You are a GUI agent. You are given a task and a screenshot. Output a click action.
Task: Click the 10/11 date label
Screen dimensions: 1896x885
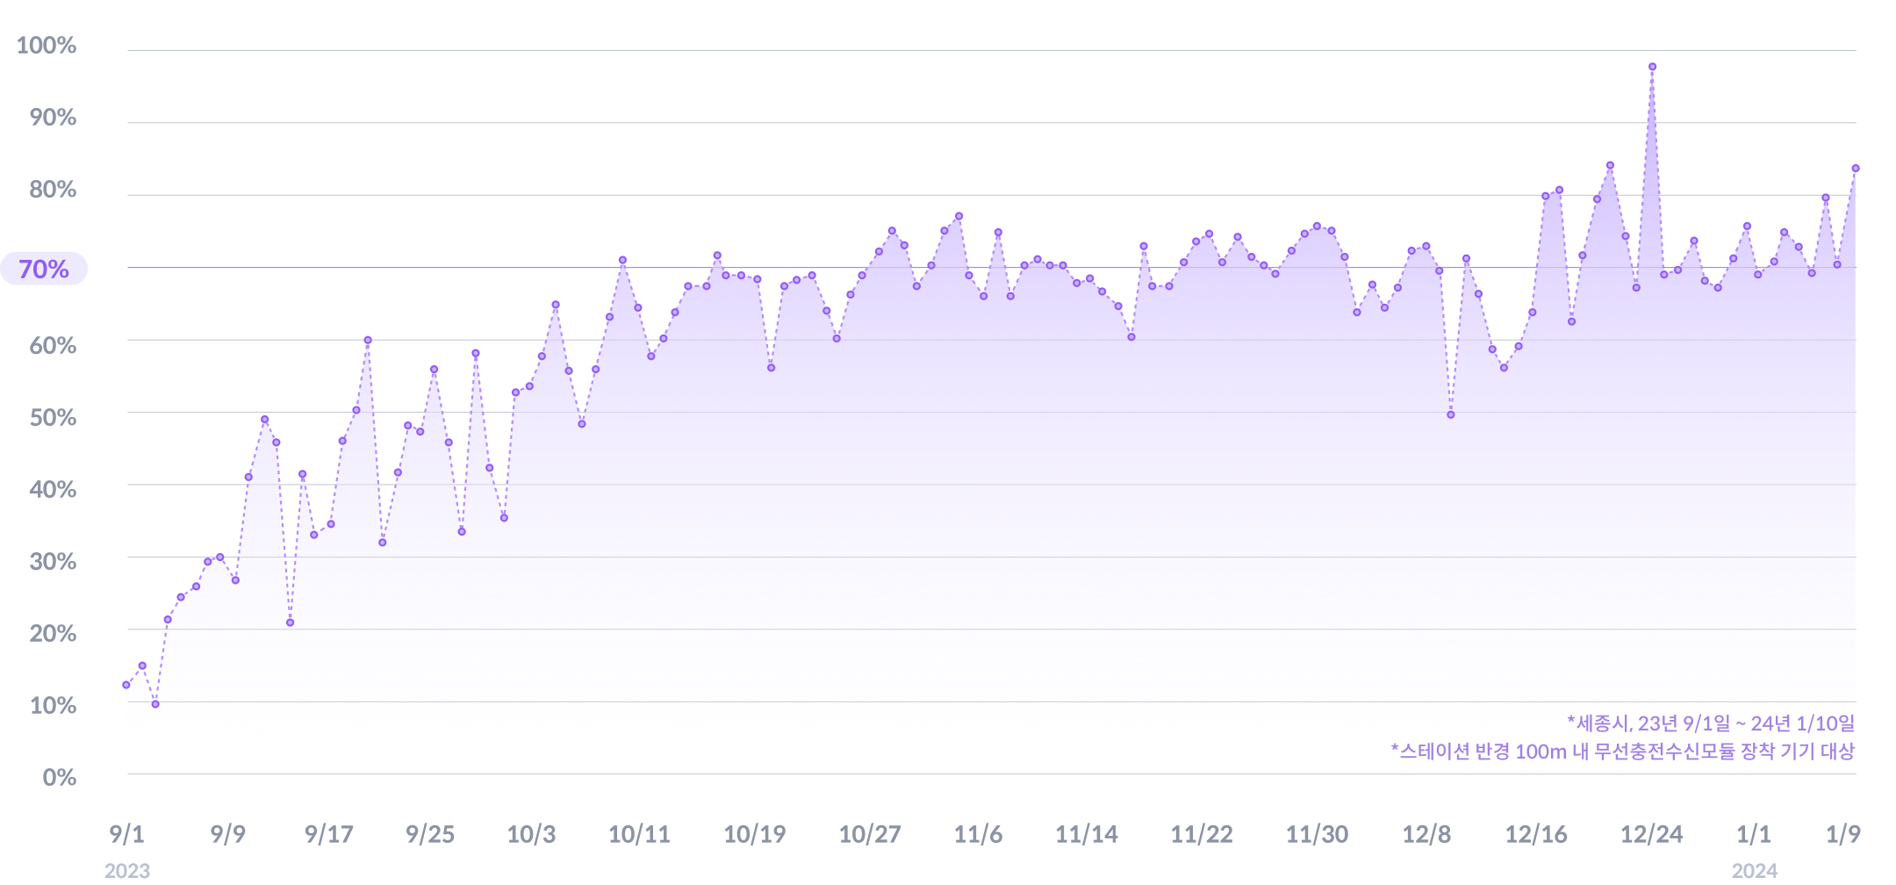(x=639, y=834)
